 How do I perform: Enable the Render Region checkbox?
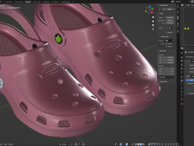coord(166,32)
